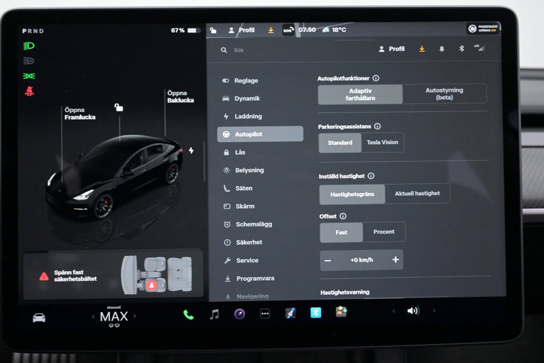Unlock car with padlock icon above vehicle
This screenshot has height=363, width=544.
coord(119,108)
